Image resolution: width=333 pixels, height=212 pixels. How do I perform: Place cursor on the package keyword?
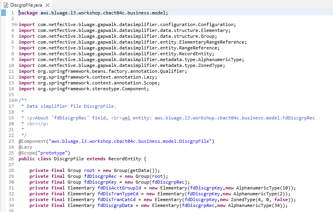[28, 13]
